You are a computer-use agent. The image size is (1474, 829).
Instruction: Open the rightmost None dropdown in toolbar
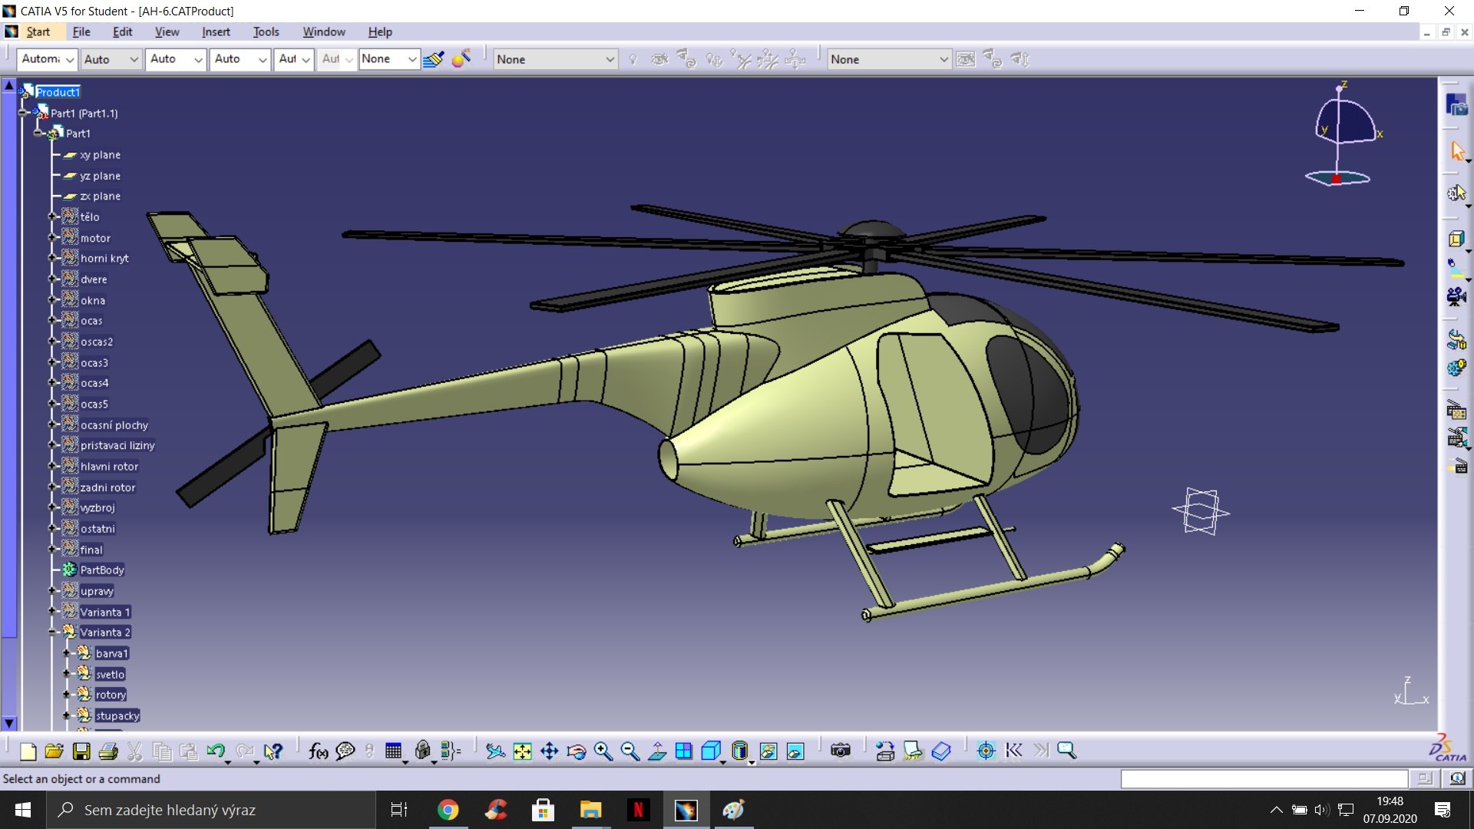(889, 59)
